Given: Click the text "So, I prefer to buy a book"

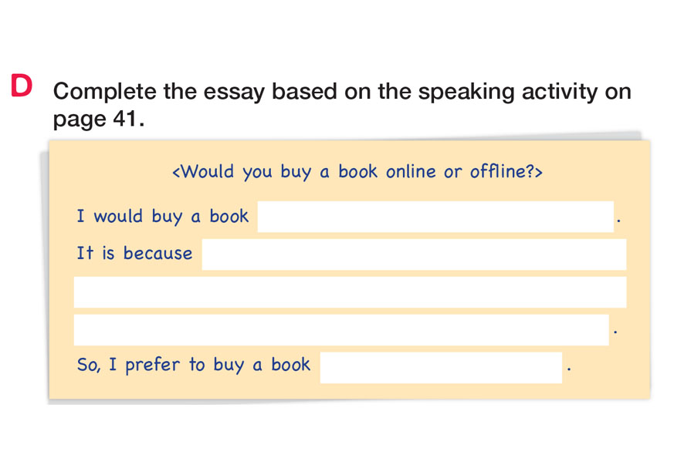Looking at the screenshot, I should (193, 365).
